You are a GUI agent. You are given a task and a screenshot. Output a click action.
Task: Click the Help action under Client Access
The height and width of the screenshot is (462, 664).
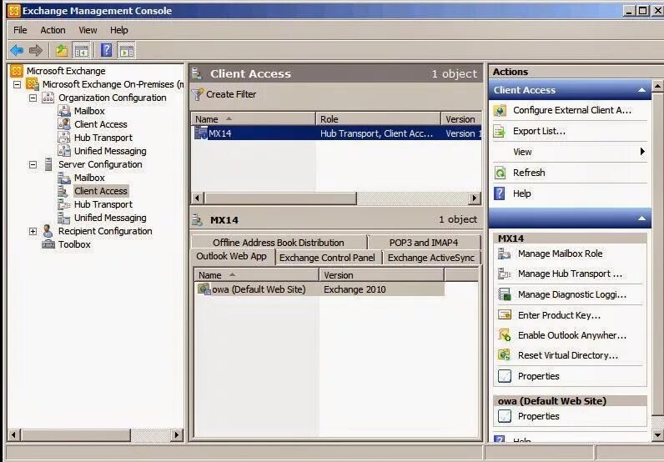click(x=521, y=193)
